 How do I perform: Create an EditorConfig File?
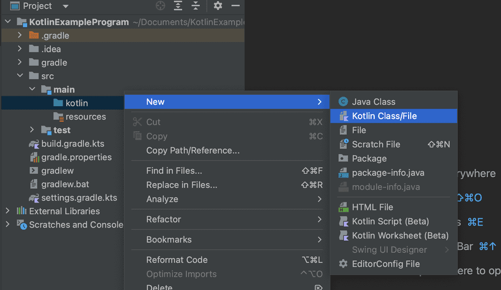pyautogui.click(x=386, y=264)
